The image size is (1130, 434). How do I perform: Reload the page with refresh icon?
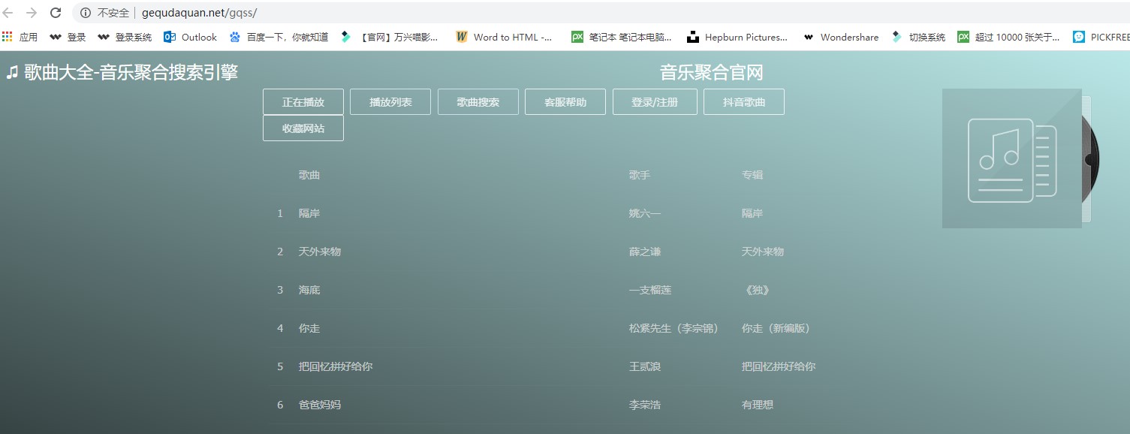coord(55,13)
